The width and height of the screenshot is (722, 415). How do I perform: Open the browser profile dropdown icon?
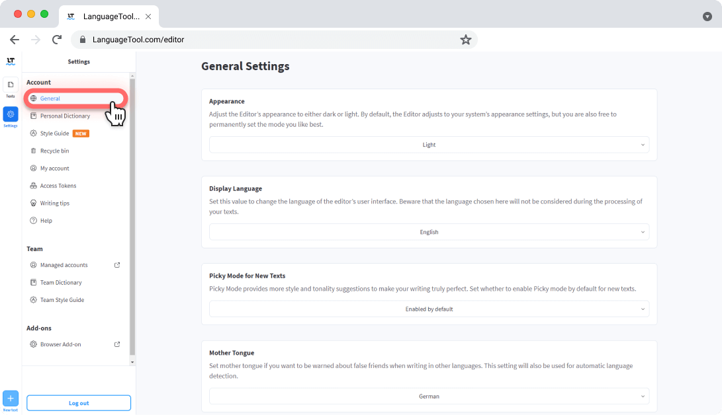point(707,17)
